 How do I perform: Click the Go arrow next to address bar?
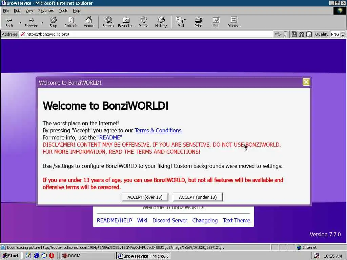(x=278, y=34)
